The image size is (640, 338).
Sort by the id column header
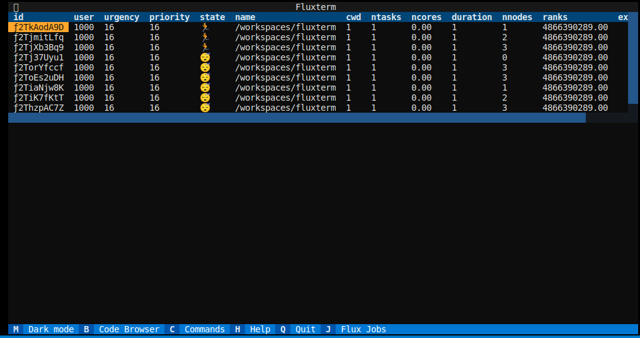[18, 17]
